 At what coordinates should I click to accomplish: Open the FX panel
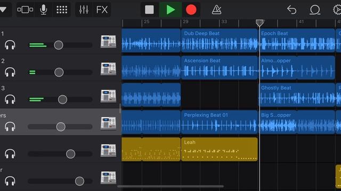point(102,10)
